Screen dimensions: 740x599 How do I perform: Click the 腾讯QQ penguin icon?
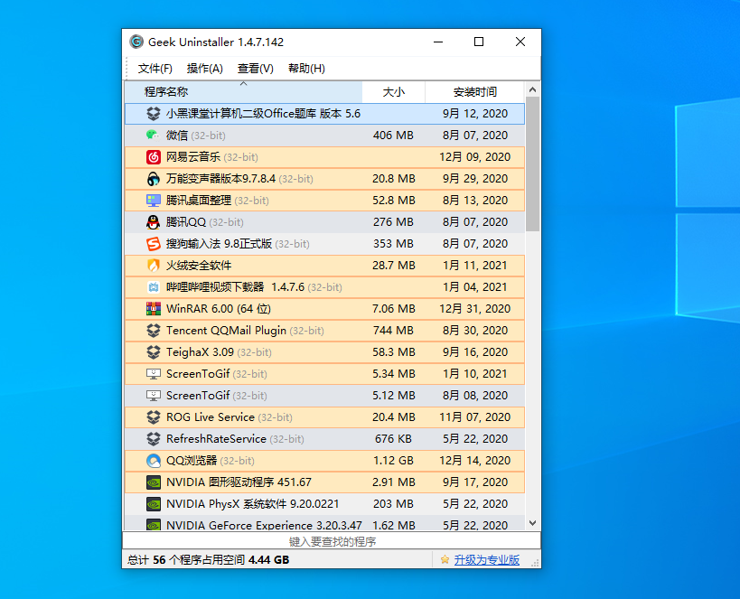tap(154, 222)
